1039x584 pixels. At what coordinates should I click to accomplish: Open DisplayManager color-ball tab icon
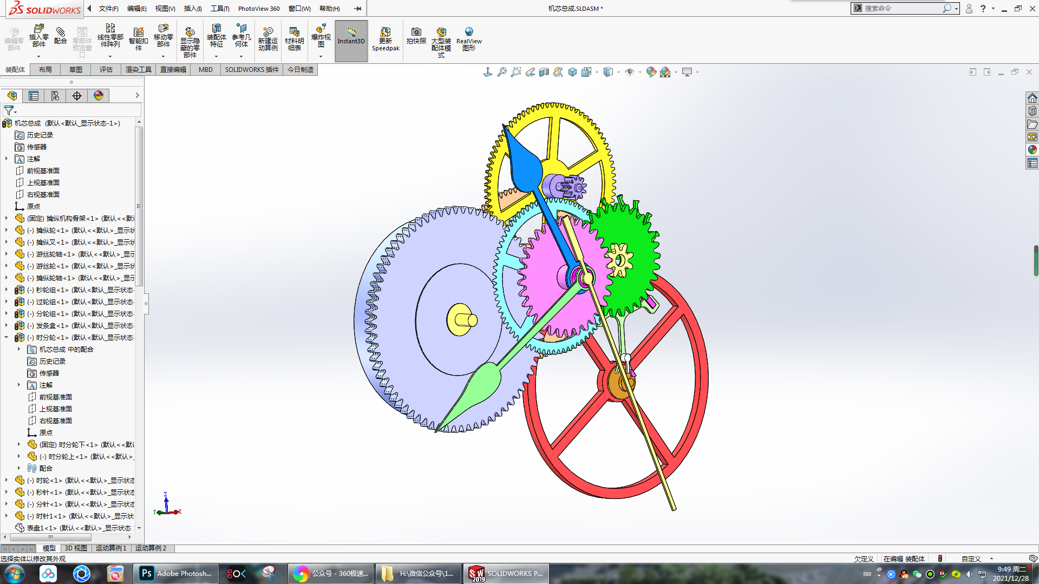[99, 96]
